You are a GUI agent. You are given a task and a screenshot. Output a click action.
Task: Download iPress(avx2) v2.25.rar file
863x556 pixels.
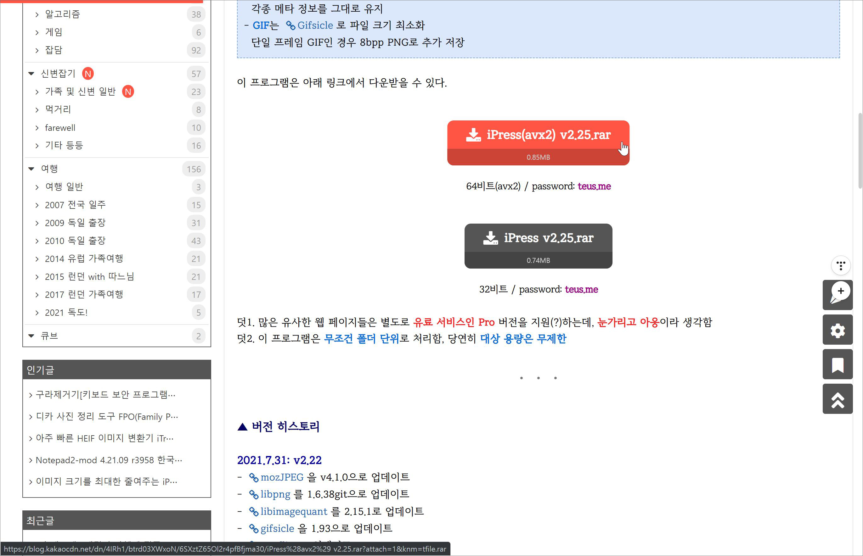point(538,135)
